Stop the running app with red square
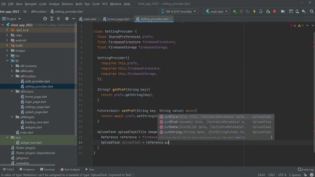The width and height of the screenshot is (315, 177). (x=275, y=12)
